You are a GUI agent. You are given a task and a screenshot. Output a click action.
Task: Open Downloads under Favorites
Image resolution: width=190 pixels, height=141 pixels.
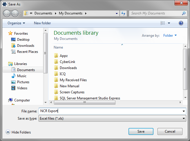coord(26,46)
